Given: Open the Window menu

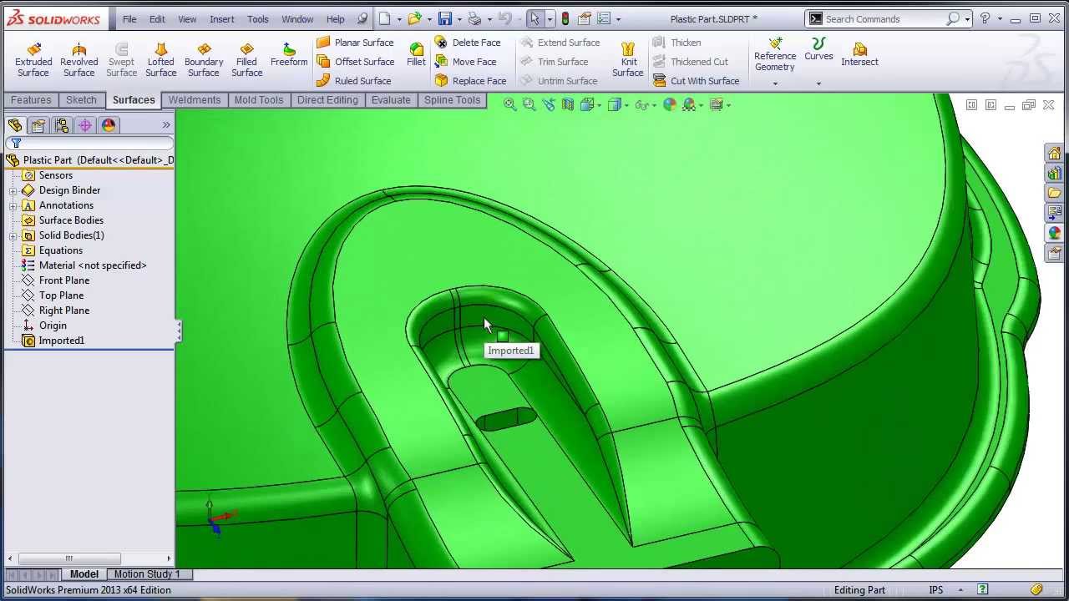Looking at the screenshot, I should 297,19.
